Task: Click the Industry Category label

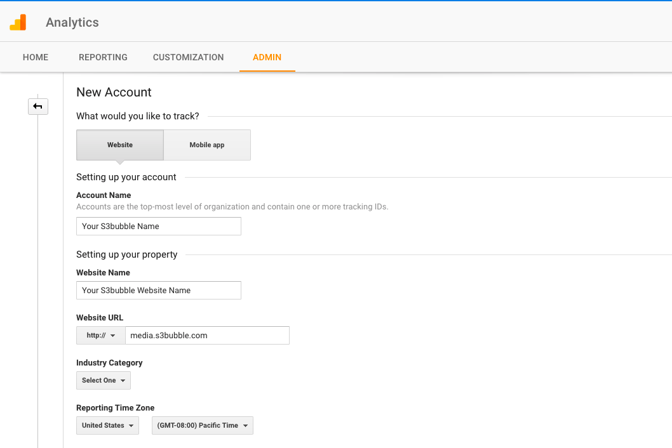Action: click(109, 363)
